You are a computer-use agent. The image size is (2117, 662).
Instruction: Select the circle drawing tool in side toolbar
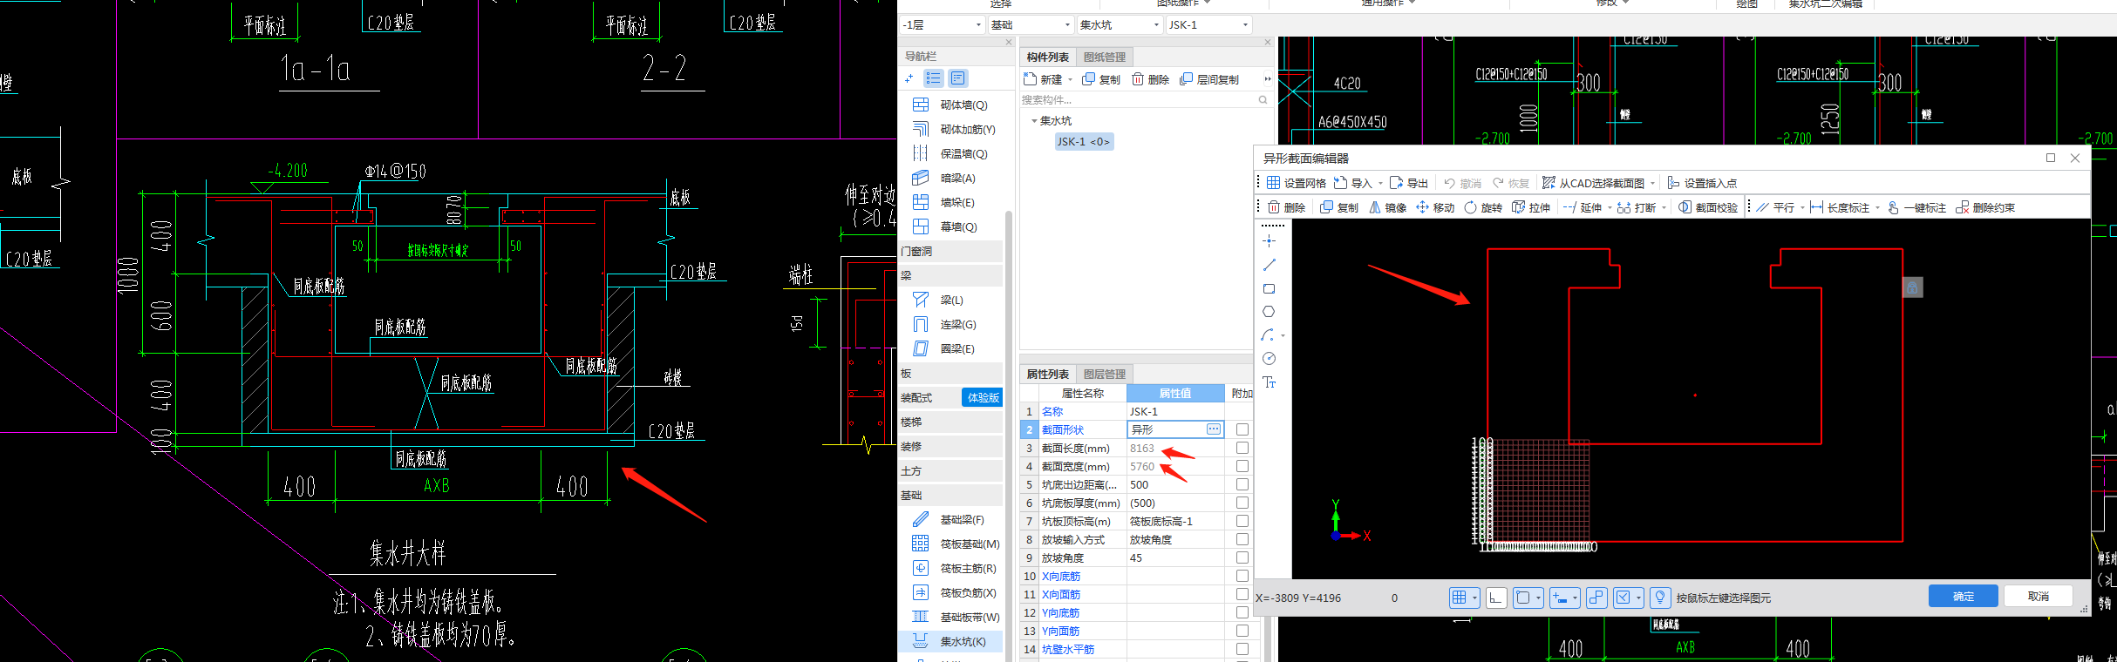[1269, 358]
